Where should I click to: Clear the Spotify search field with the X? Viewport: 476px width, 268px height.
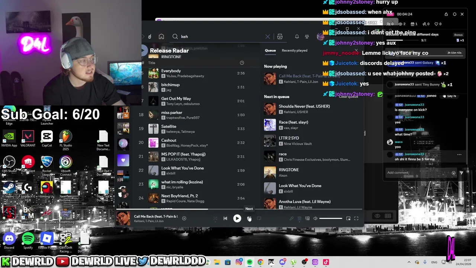click(x=268, y=36)
